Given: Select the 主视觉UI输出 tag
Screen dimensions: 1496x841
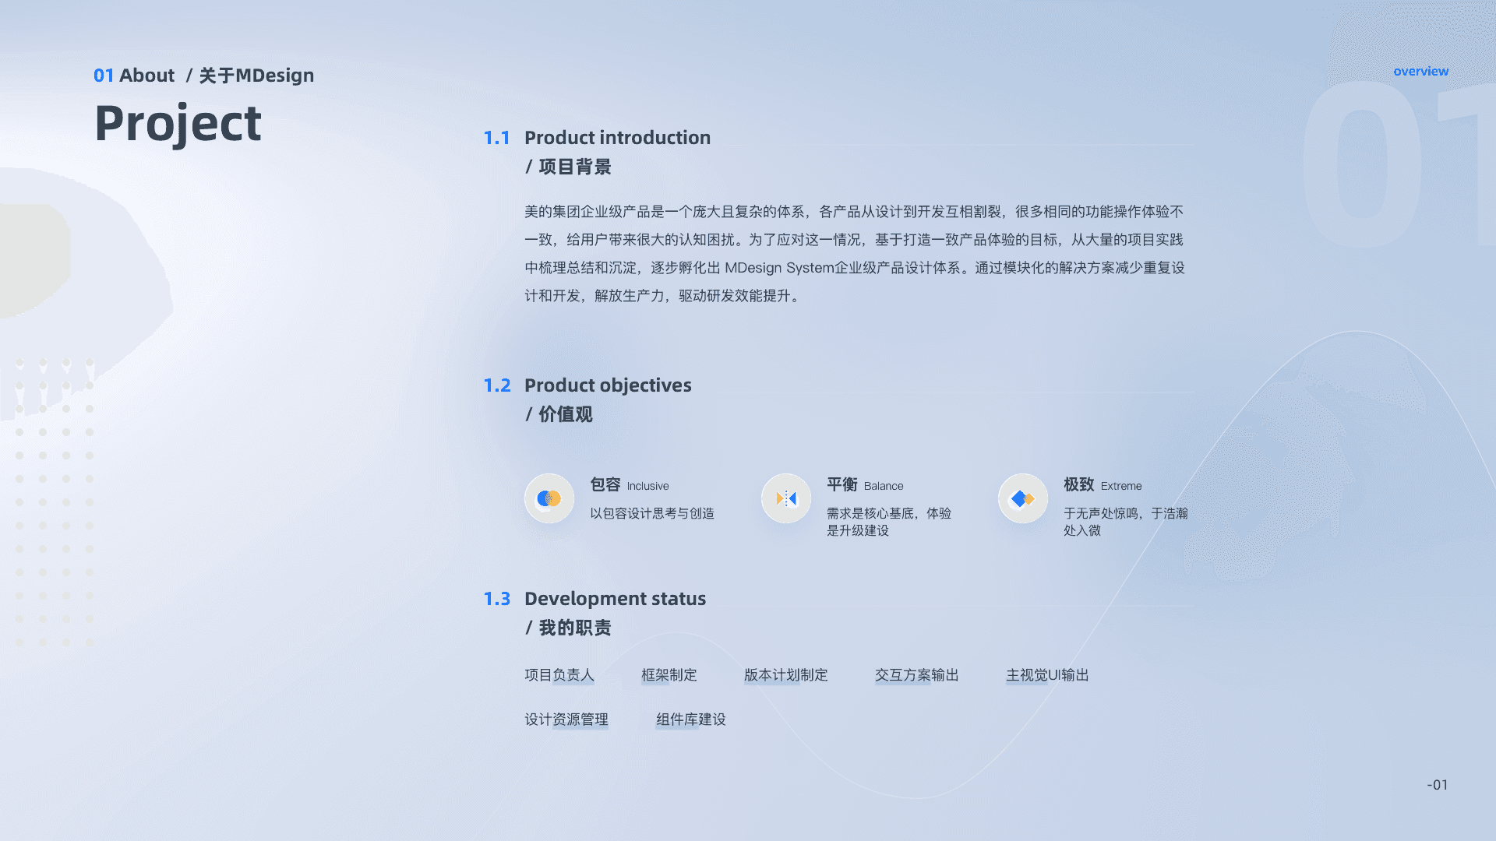Looking at the screenshot, I should click(1047, 675).
